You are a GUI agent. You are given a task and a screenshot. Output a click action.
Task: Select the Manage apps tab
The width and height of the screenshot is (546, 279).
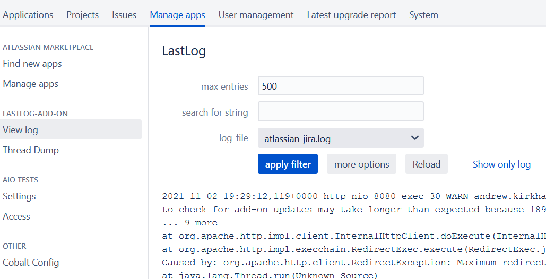coord(177,15)
